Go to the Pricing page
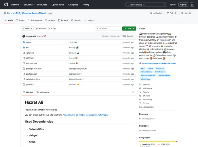 86,5
